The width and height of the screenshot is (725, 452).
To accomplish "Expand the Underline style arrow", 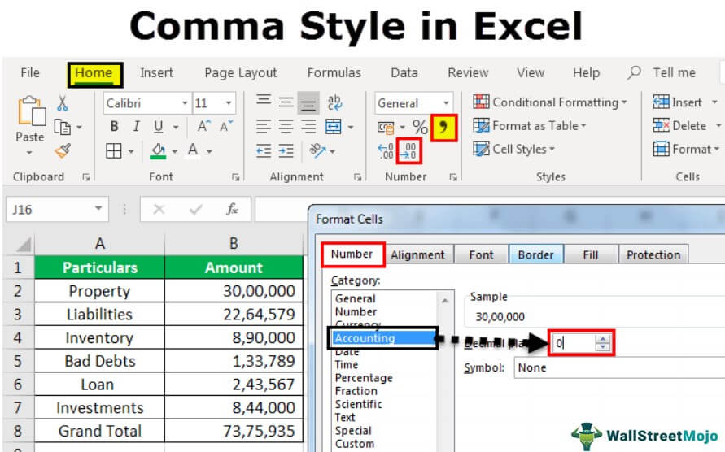I will (176, 127).
